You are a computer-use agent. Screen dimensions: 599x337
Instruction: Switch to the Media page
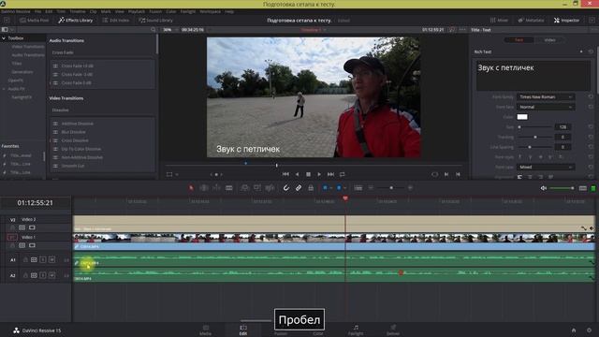(206, 330)
